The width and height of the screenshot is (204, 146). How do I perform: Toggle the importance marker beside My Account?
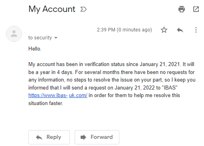[x=83, y=9]
